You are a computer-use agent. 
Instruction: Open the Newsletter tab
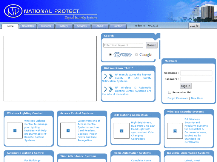click(28, 26)
